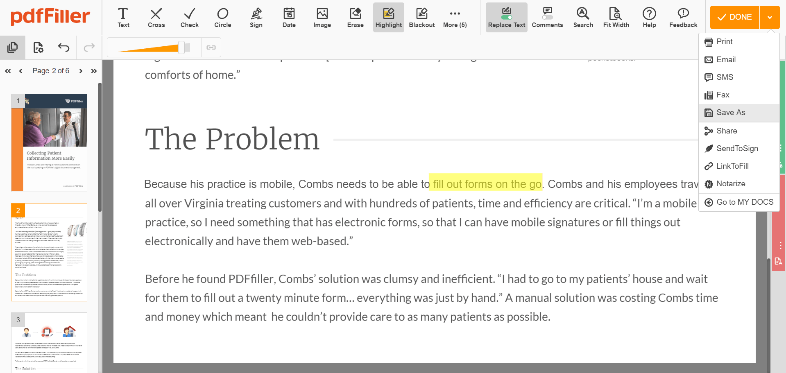
Task: Adjust the highlight thickness slider
Action: (181, 47)
